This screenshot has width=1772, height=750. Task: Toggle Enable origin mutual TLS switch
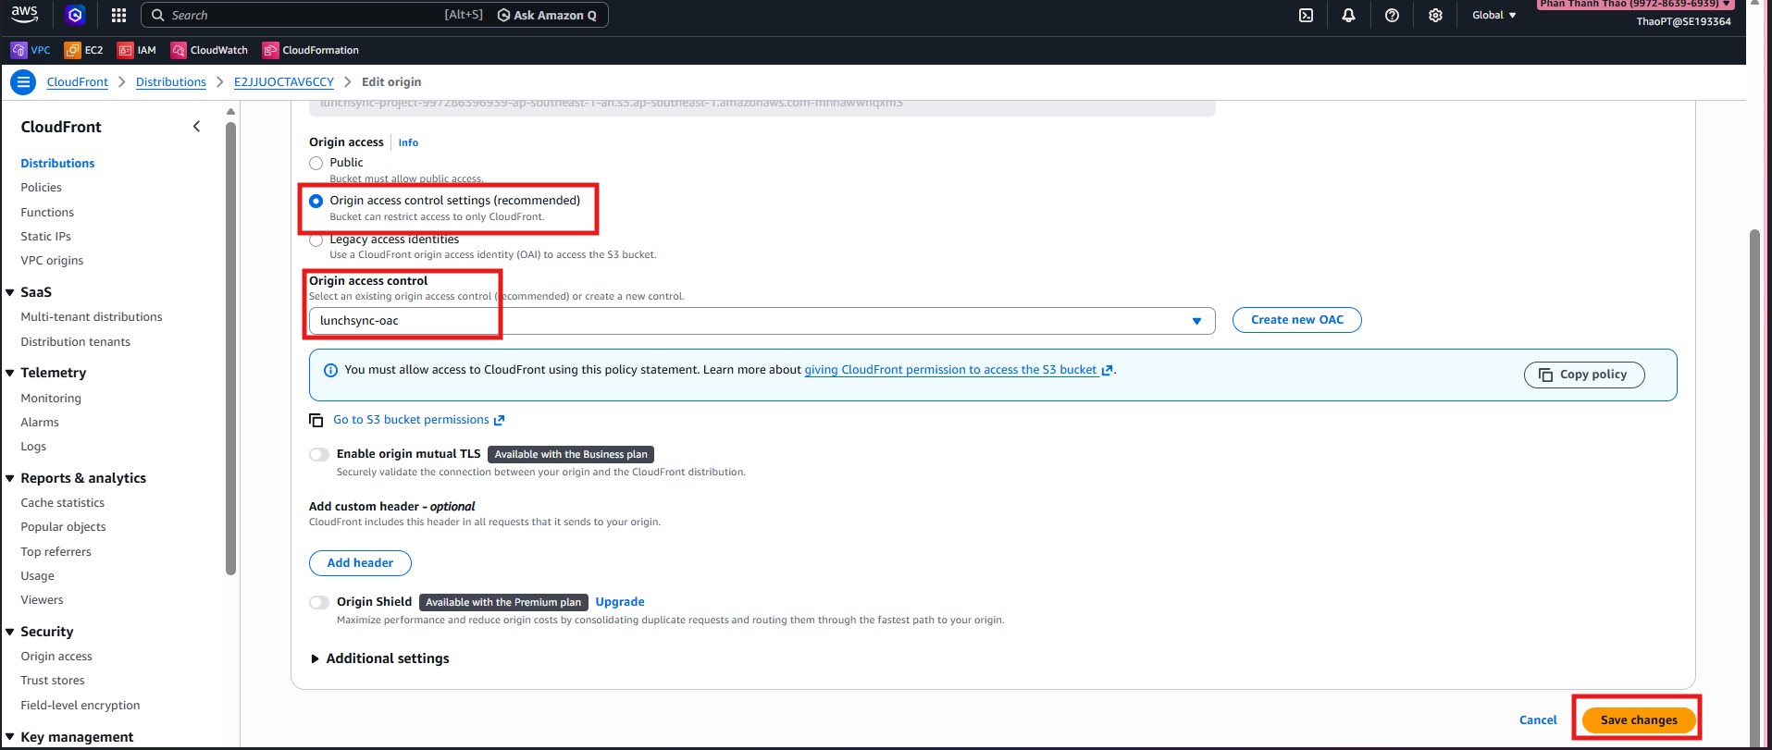click(x=319, y=454)
